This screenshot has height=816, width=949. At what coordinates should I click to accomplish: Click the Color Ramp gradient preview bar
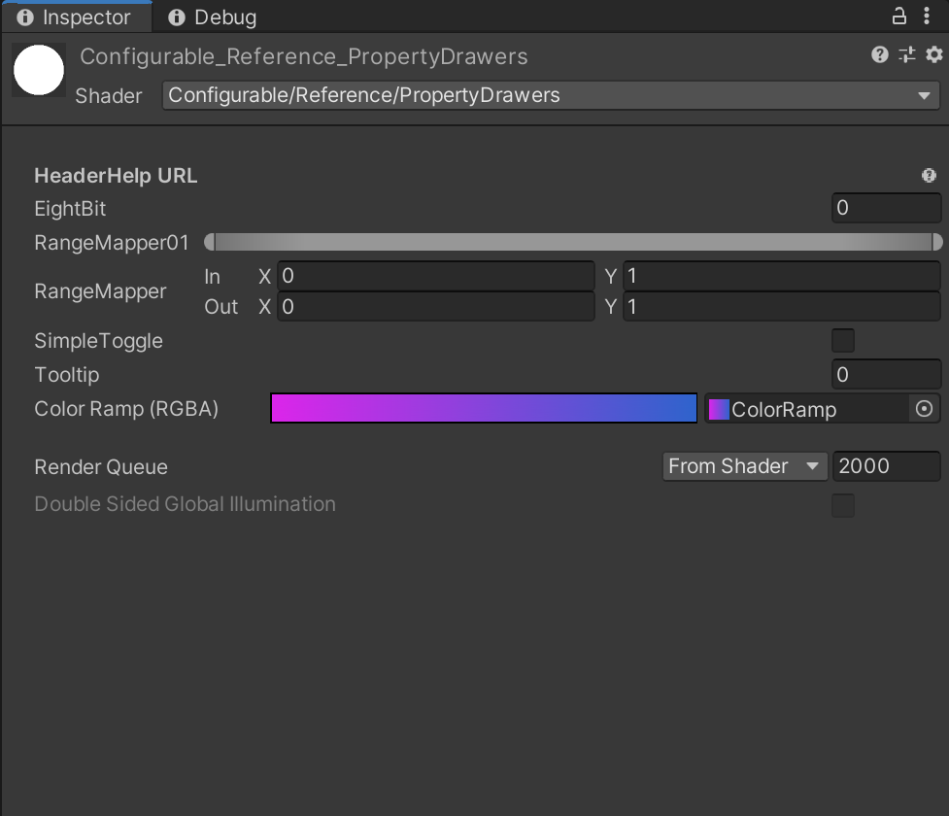click(484, 408)
